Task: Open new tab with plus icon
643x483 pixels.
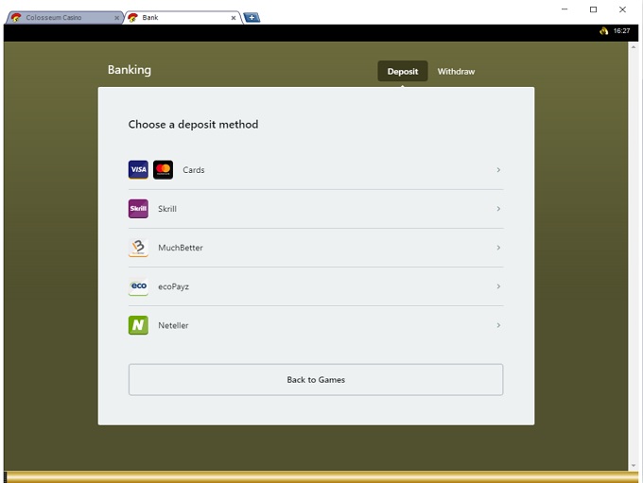Action: coord(252,17)
